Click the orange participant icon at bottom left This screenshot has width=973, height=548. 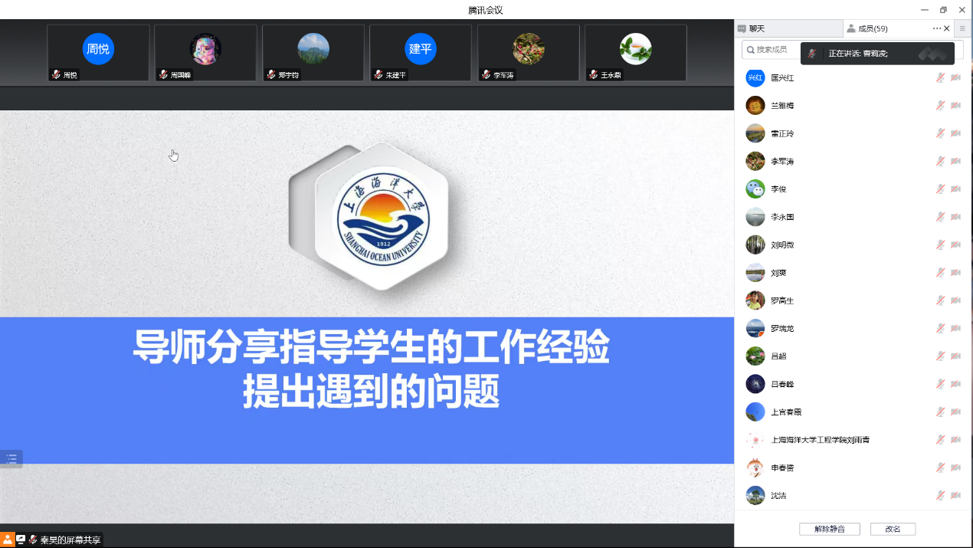[x=8, y=540]
